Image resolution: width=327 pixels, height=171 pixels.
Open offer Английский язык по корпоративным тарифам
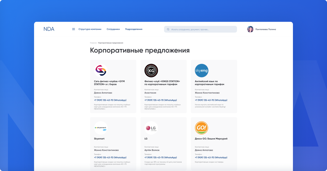tap(210, 83)
